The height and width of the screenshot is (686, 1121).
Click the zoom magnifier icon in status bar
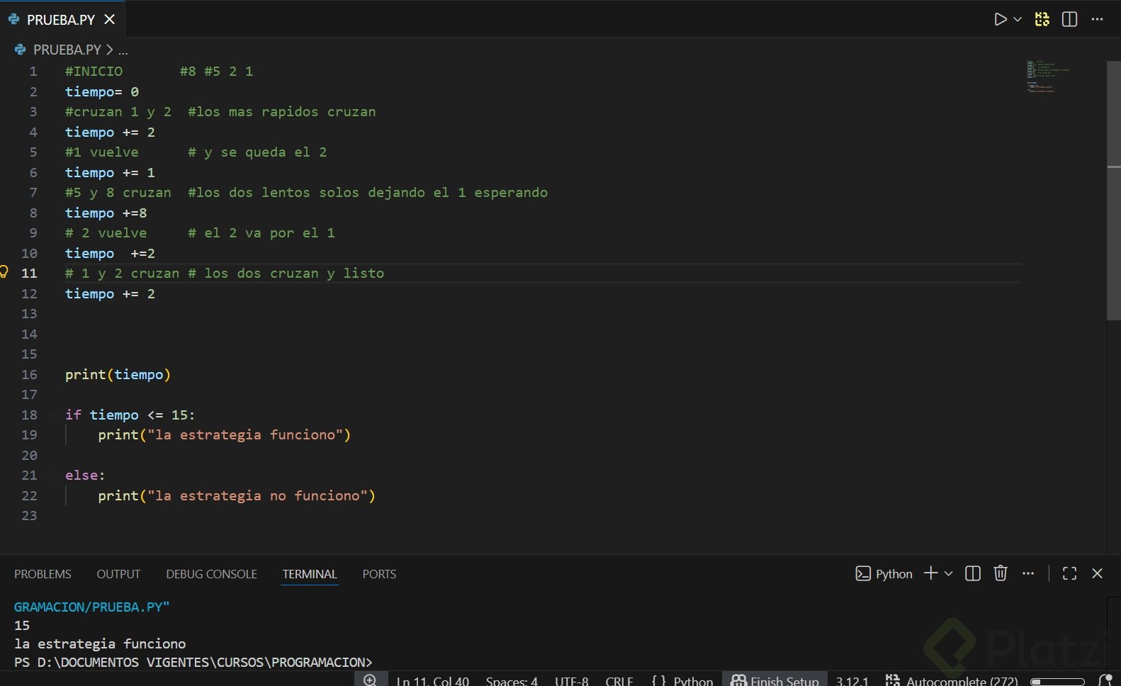point(370,680)
